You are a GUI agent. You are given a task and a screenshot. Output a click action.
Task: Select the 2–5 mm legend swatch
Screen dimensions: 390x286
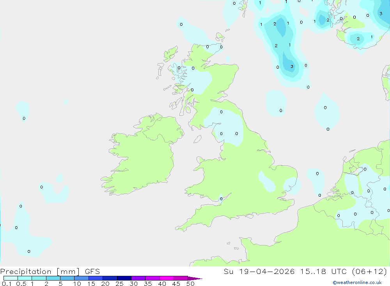point(53,278)
